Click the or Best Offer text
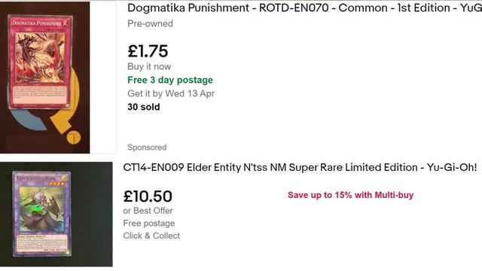The image size is (482, 271). click(148, 211)
